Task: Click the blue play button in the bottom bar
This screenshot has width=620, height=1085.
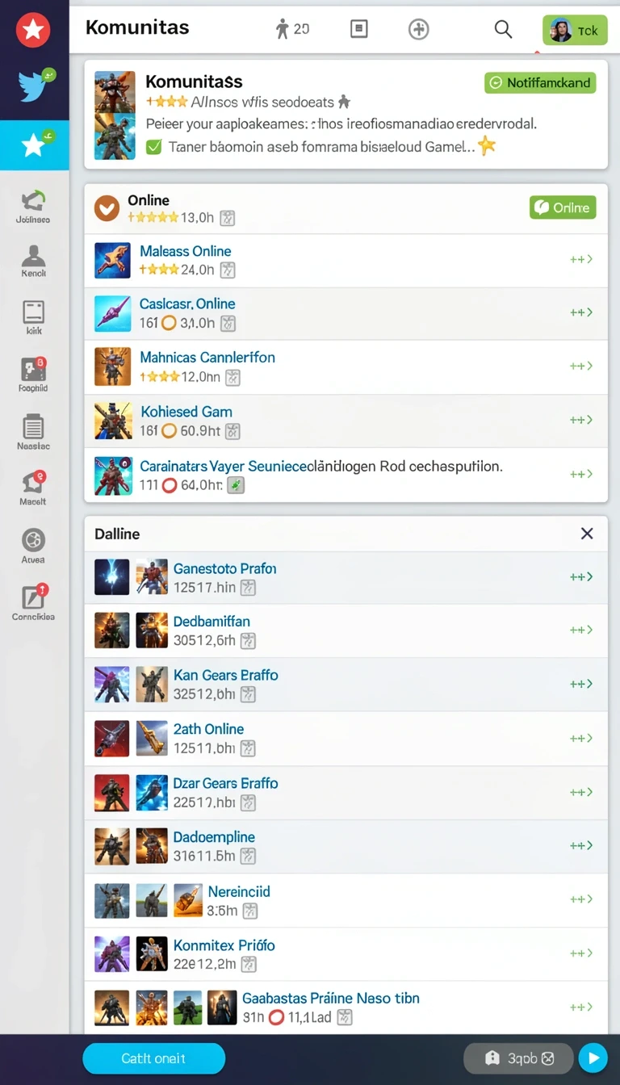Action: click(x=593, y=1058)
